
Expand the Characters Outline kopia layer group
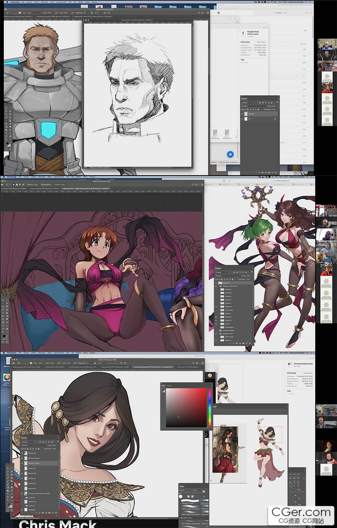pos(219,286)
